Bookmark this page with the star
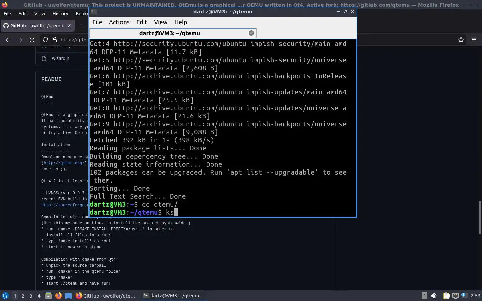Image resolution: width=482 pixels, height=301 pixels. click(x=461, y=40)
